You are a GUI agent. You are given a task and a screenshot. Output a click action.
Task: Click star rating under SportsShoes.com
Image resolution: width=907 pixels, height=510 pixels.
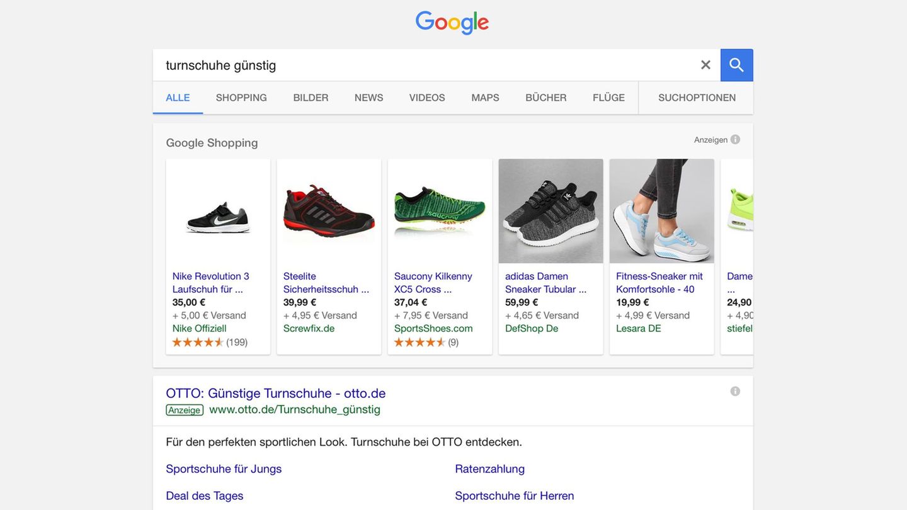419,343
